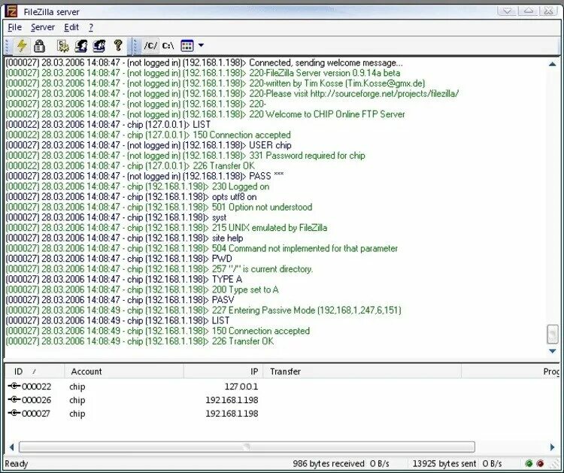564x473 pixels.
Task: Click left toolbar drag handle gripper
Action: pos(7,46)
